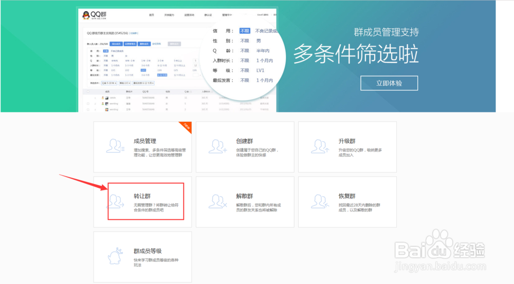This screenshot has width=514, height=284.
Task: Open the 升级群 title link
Action: (347, 141)
